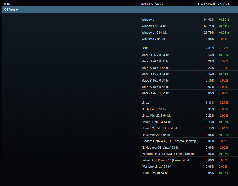Select "Arch Linux" 64 bit entry

coord(154,109)
